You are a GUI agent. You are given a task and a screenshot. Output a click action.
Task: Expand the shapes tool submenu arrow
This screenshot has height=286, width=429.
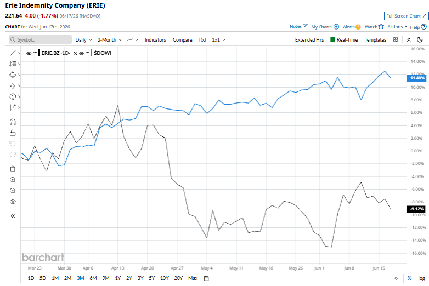click(19, 75)
